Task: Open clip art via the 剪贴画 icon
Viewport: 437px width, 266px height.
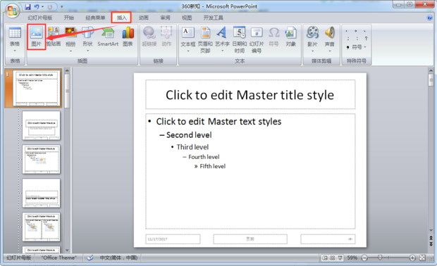Action: pyautogui.click(x=54, y=36)
